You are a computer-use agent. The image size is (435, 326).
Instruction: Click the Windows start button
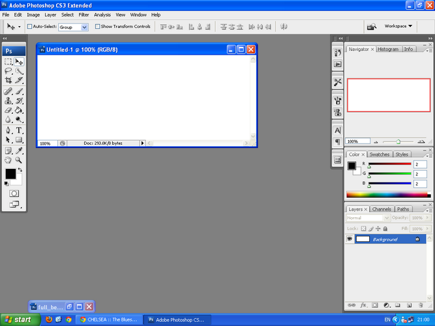click(20, 319)
